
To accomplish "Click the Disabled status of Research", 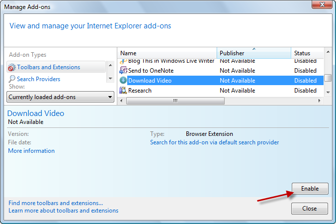I will (x=305, y=91).
